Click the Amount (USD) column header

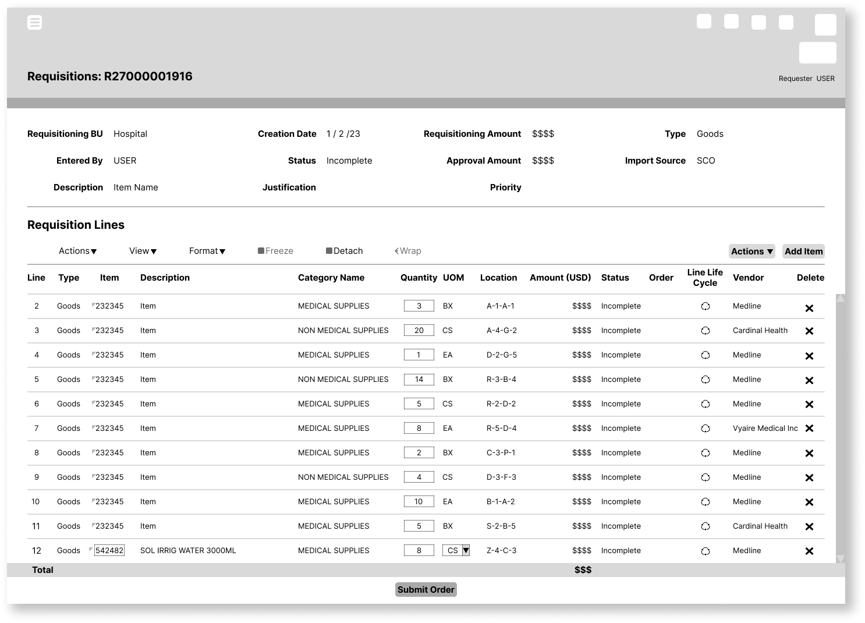click(561, 278)
